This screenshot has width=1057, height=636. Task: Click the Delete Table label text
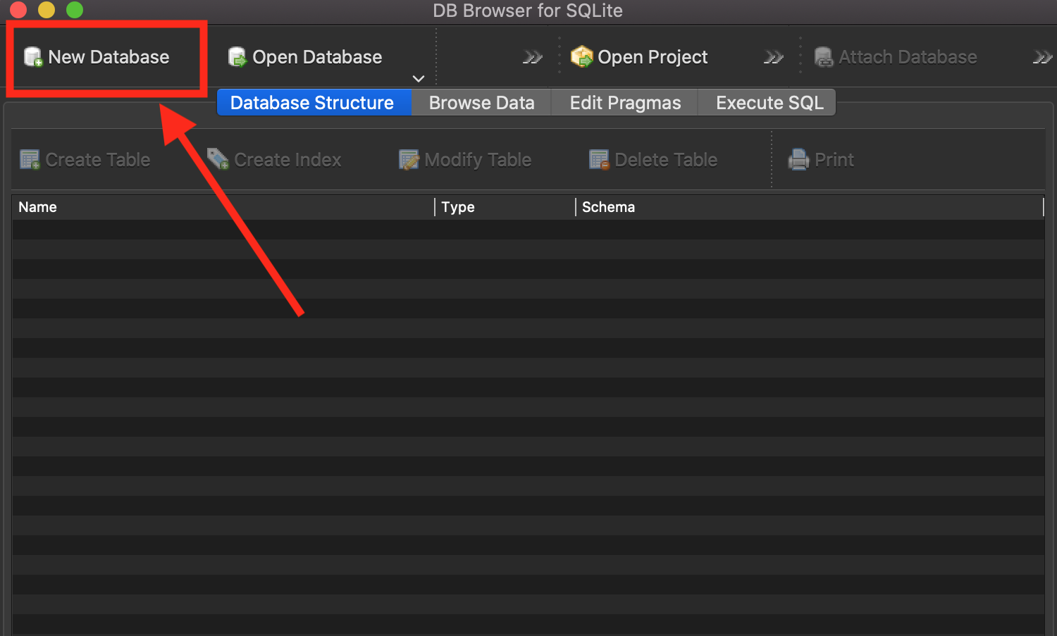click(x=666, y=160)
